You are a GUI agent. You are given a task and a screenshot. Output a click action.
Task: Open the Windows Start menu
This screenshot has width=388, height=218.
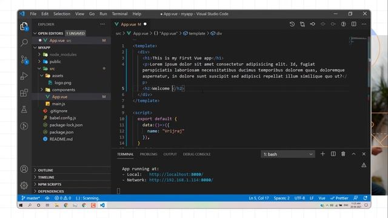tap(21, 205)
